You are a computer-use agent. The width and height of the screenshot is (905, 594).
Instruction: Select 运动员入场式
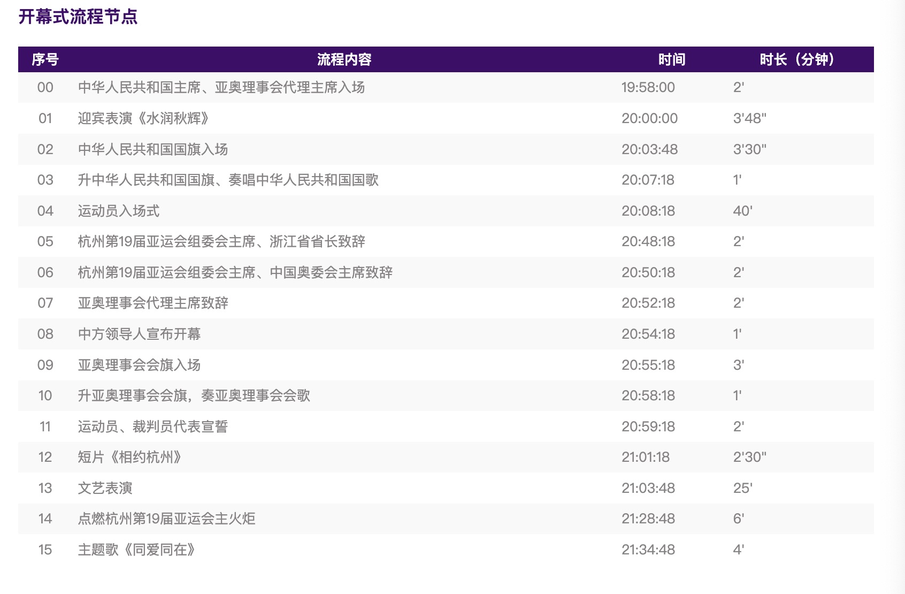pyautogui.click(x=119, y=211)
